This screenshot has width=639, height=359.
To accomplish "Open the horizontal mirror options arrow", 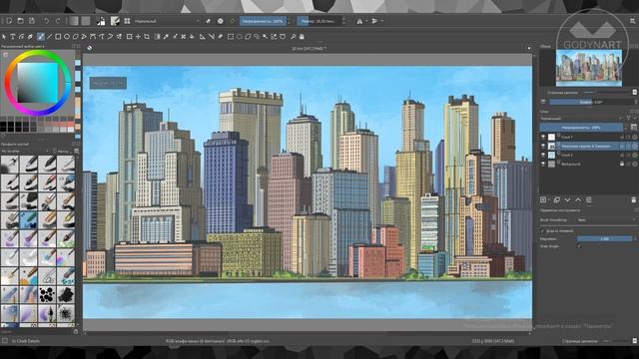I will click(366, 21).
